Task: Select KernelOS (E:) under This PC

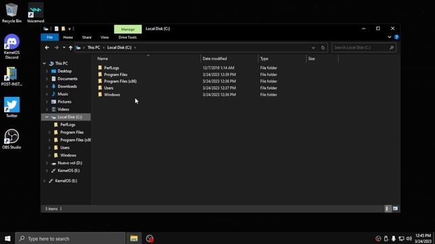Action: point(69,171)
